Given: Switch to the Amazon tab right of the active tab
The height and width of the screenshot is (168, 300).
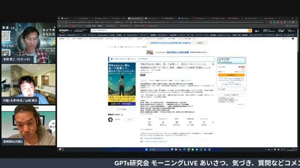Looking at the screenshot, I should click(152, 18).
